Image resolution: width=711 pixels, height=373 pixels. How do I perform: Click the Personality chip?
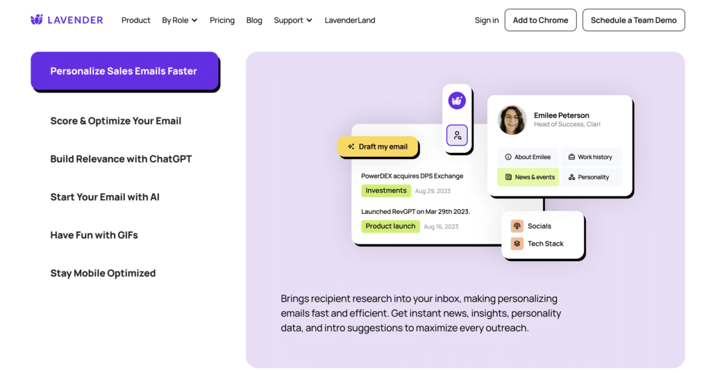pyautogui.click(x=592, y=177)
